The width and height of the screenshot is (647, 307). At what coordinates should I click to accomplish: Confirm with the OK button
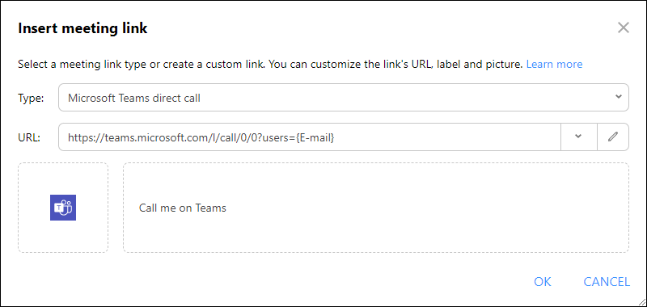click(542, 281)
